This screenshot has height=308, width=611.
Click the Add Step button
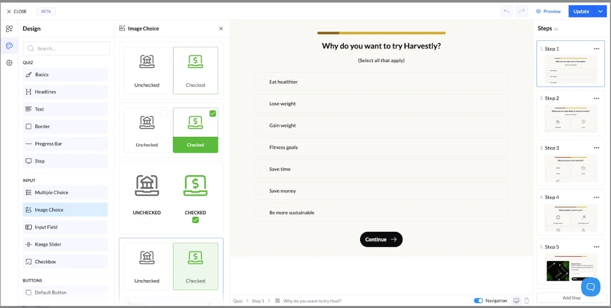[571, 298]
